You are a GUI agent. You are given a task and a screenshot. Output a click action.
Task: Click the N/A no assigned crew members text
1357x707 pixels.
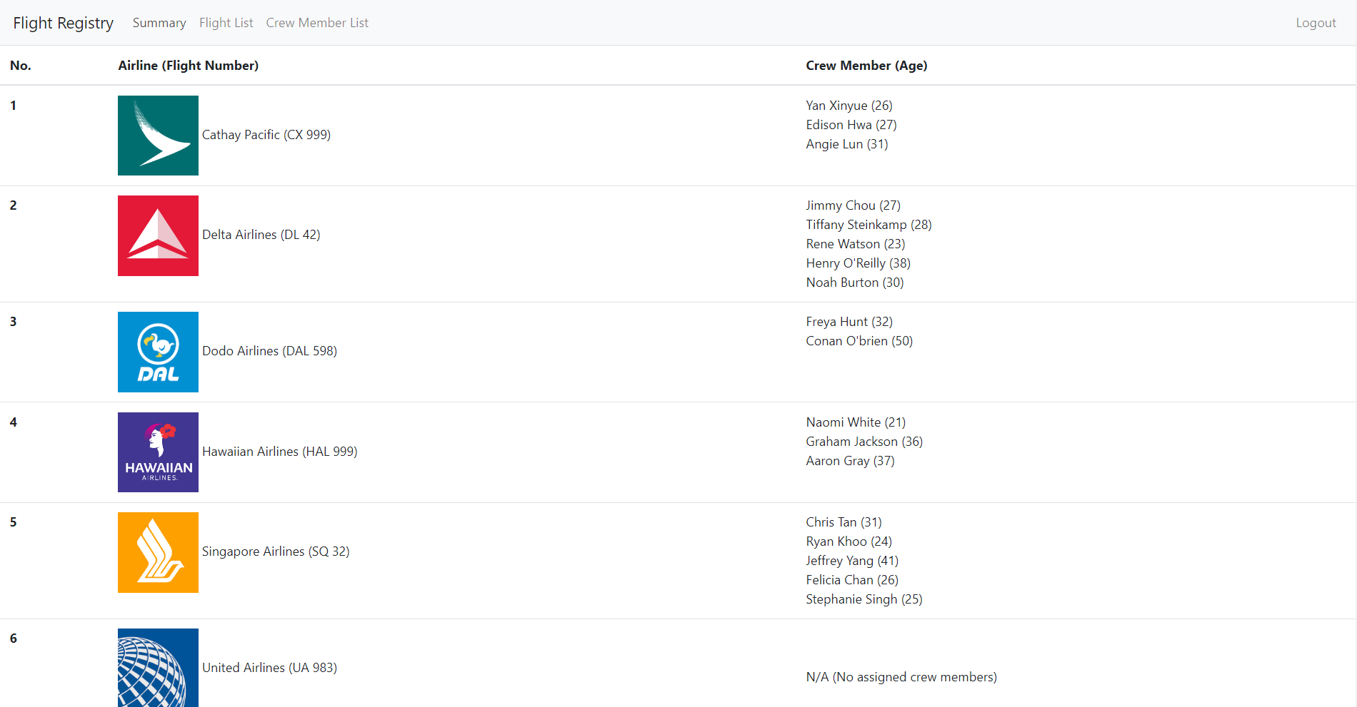click(901, 676)
